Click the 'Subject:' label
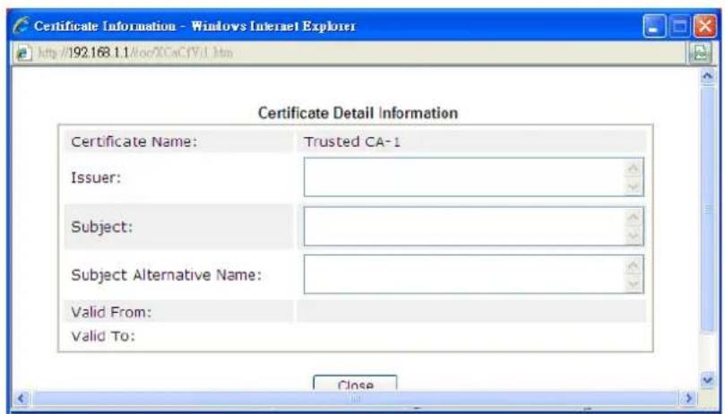The width and height of the screenshot is (725, 414). tap(102, 227)
